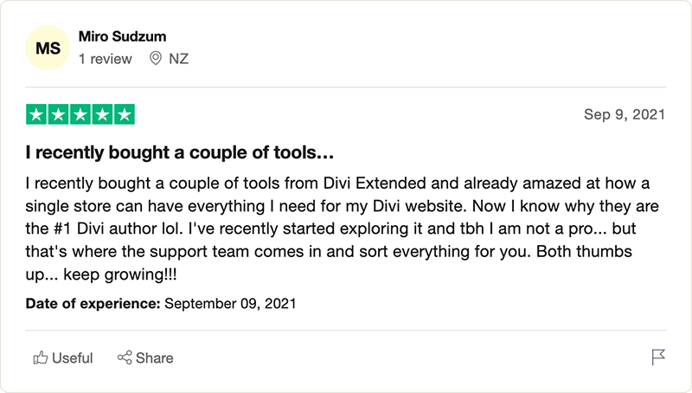Choose the Share text button
692x393 pixels.
coord(155,358)
